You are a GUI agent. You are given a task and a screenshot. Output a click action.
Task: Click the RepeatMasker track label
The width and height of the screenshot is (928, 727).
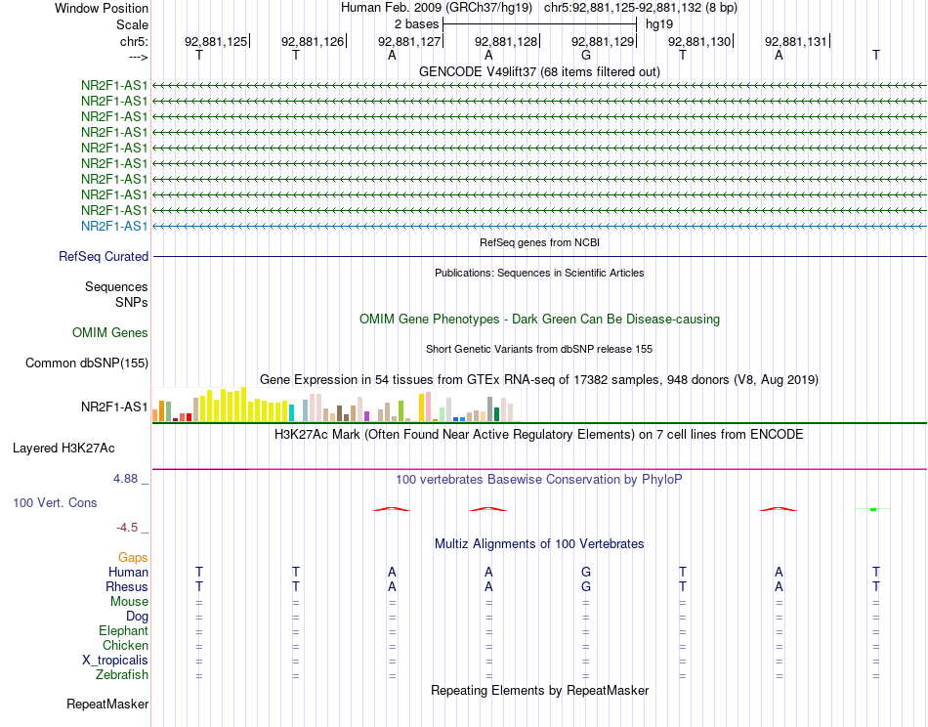(x=107, y=704)
